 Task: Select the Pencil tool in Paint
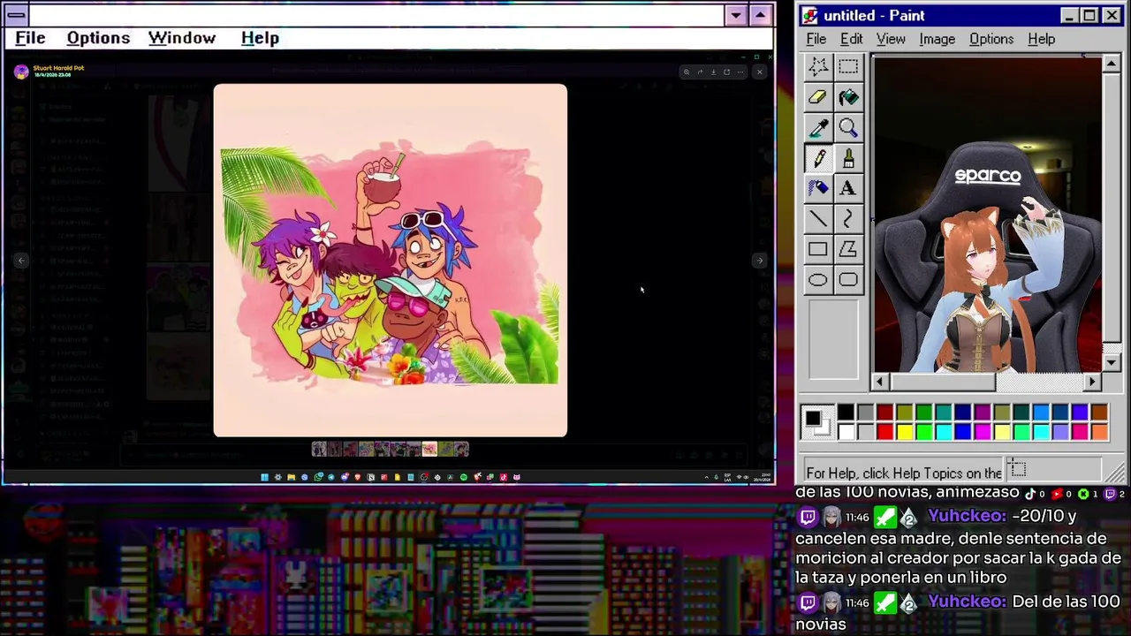click(818, 158)
